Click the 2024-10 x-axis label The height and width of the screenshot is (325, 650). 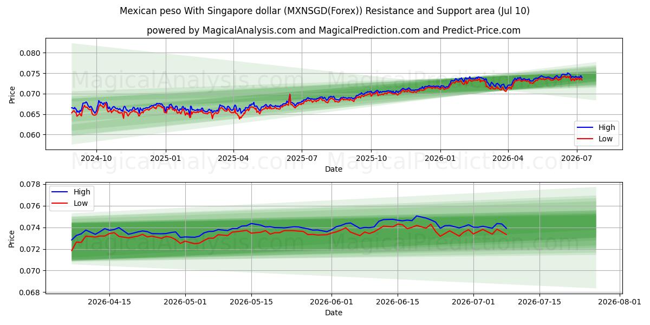(96, 158)
